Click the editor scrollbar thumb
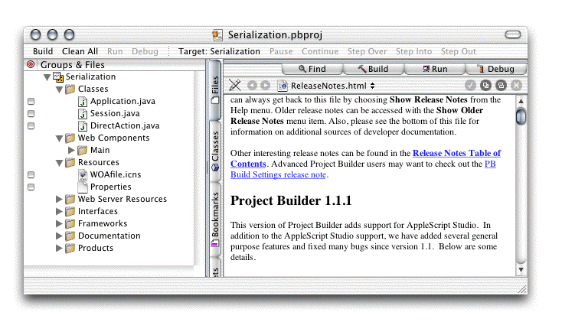562x335 pixels. point(521,116)
